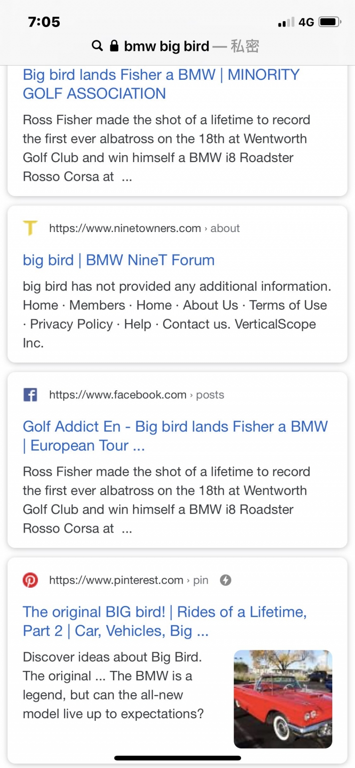Click the facebook.com posts URL breadcrumb
The image size is (355, 768).
point(137,395)
